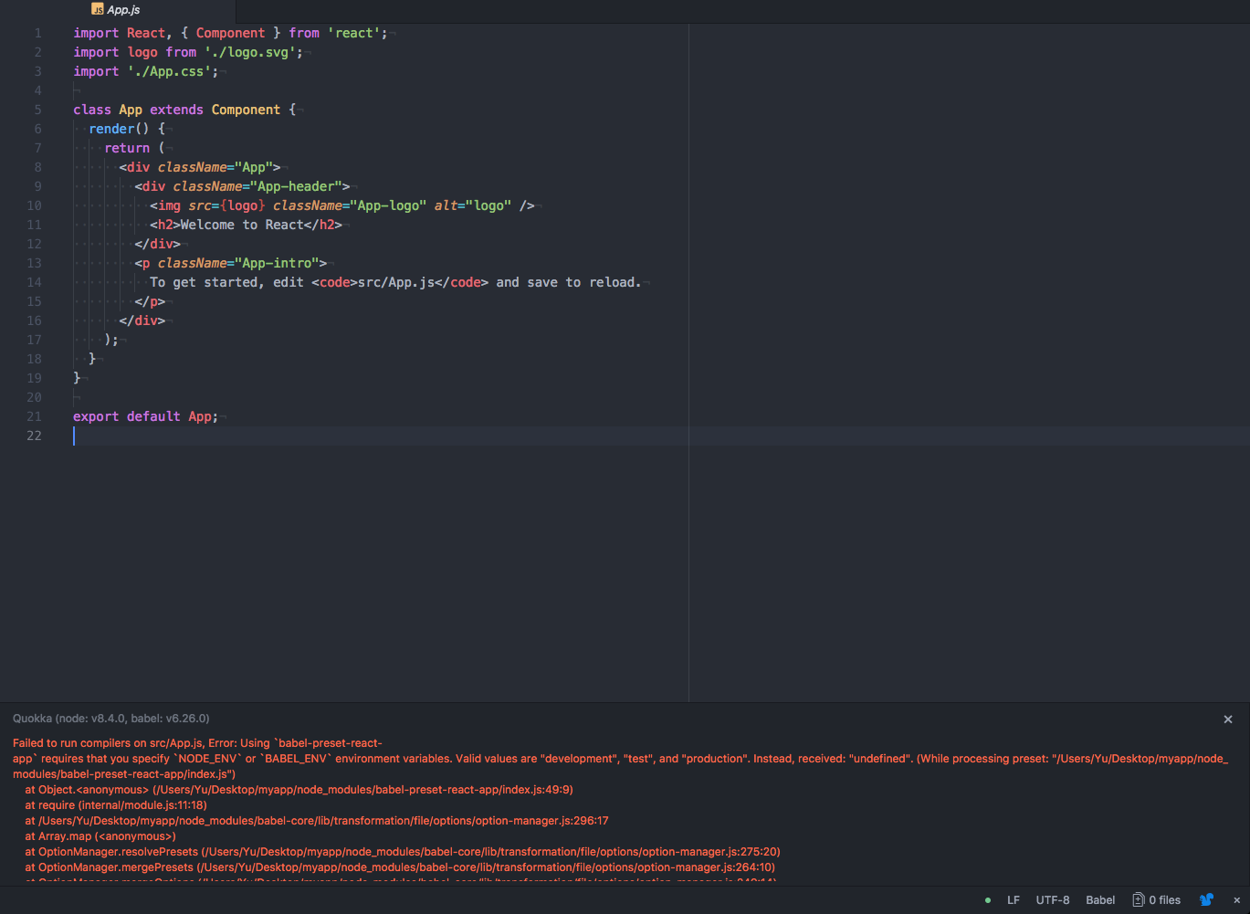Viewport: 1250px width, 914px height.
Task: Select the OptionManager.resolvePresets stack trace line
Action: pyautogui.click(x=402, y=851)
